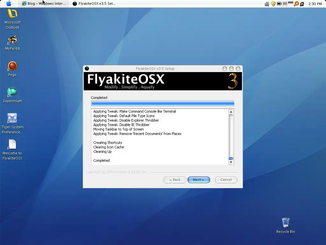This screenshot has height=245, width=326.
Task: Click the tray icon left of clock
Action: [302, 4]
